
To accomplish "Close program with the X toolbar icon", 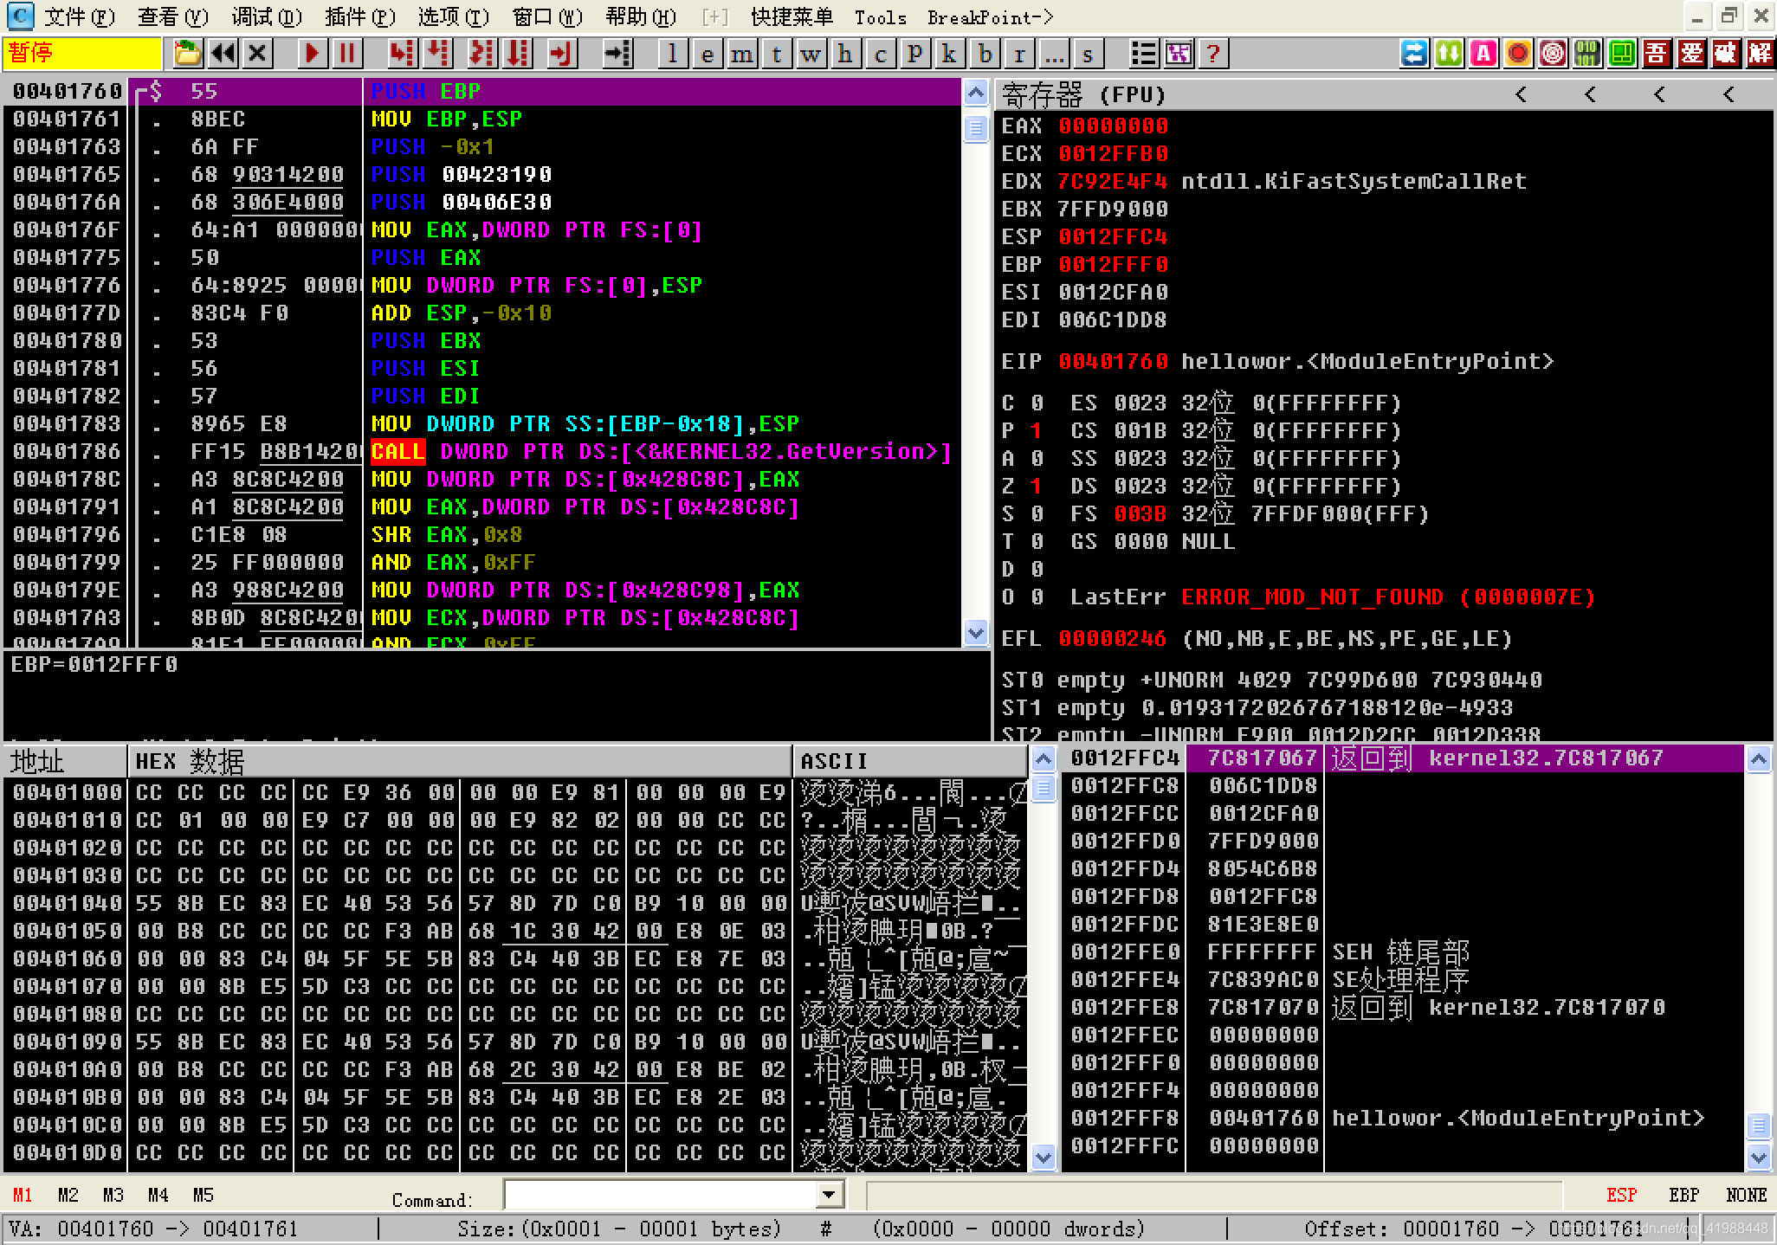I will (x=257, y=54).
